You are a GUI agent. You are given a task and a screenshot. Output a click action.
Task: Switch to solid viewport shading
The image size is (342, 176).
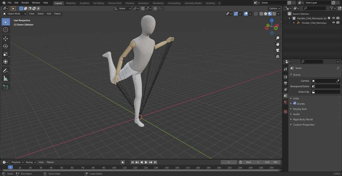pos(266,14)
